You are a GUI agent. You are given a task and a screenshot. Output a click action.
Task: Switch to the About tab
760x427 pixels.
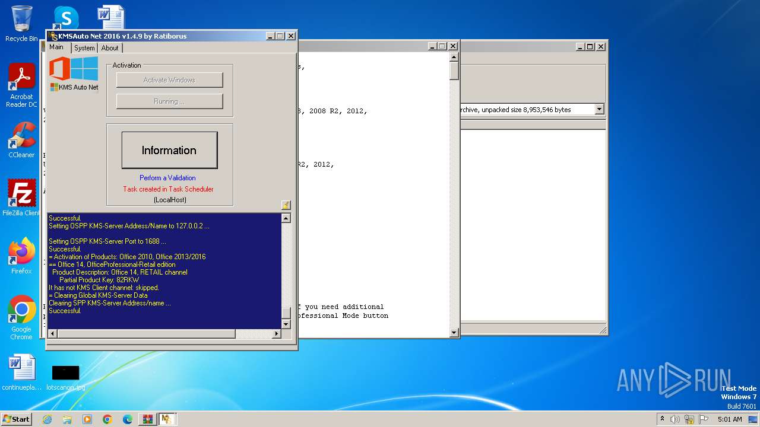point(110,48)
